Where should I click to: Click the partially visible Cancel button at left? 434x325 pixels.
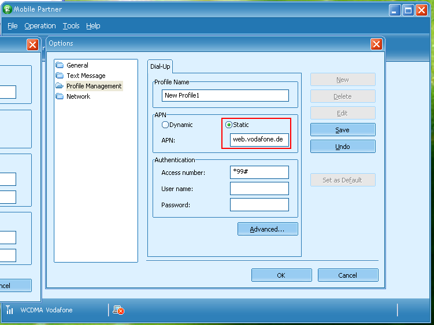click(x=15, y=285)
